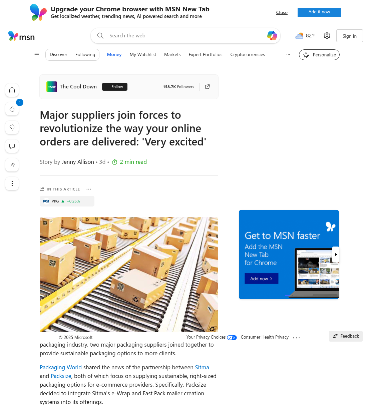Dislike the article with thumbs down
The width and height of the screenshot is (371, 408).
(x=12, y=127)
